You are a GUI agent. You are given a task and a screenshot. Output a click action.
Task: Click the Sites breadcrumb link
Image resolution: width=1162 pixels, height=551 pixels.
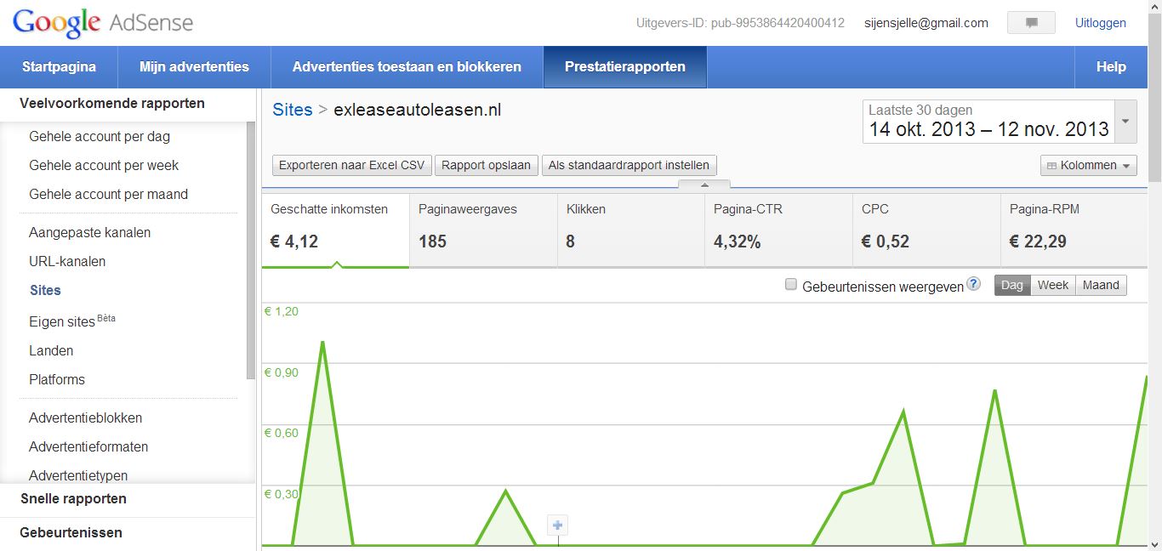click(x=293, y=110)
